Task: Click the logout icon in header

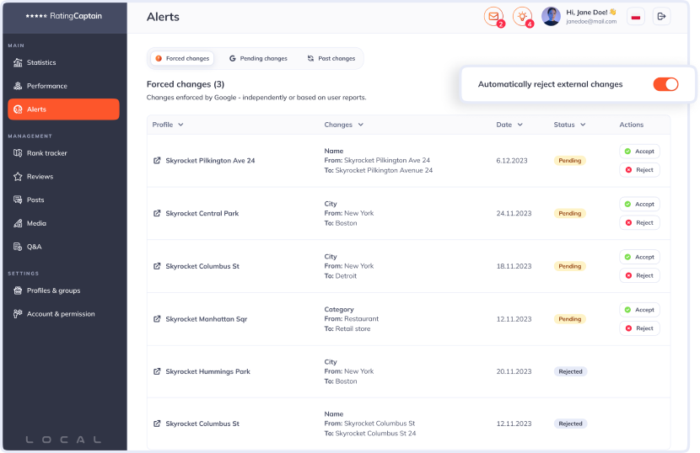Action: tap(661, 16)
